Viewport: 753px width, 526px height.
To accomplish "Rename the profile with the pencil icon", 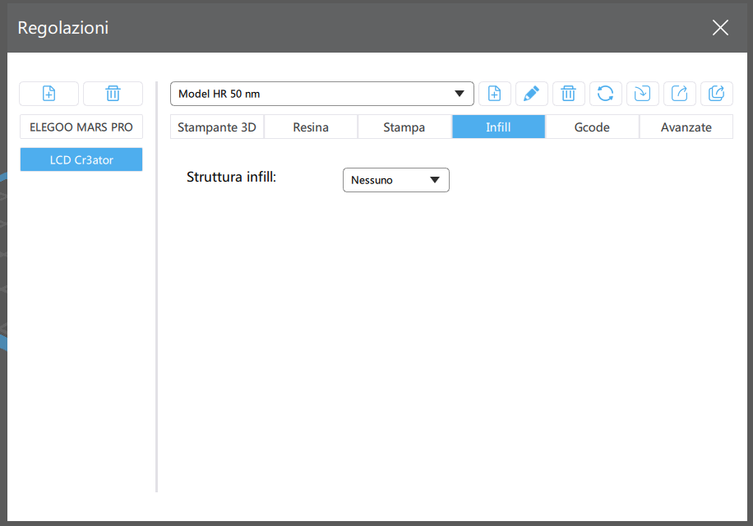I will [532, 94].
